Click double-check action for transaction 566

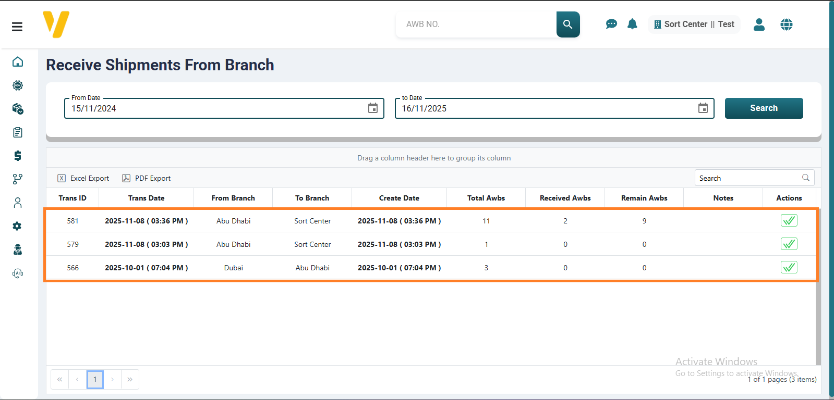(789, 268)
